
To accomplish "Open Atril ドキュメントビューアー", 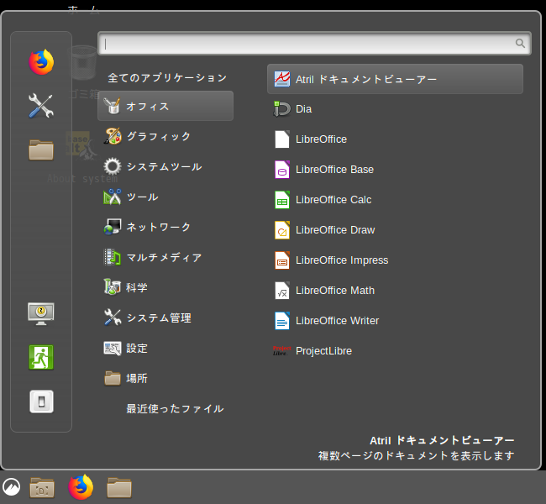I will 395,79.
